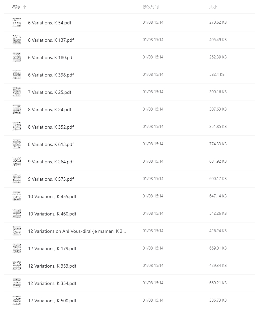The height and width of the screenshot is (312, 257).
Task: Open 12 Variations on Ah! Vous-dirai-je maman file
Action: click(x=77, y=231)
